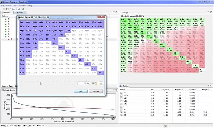Check the CO player checkbox
Viewport: 214px width, 128px height.
(x=121, y=107)
